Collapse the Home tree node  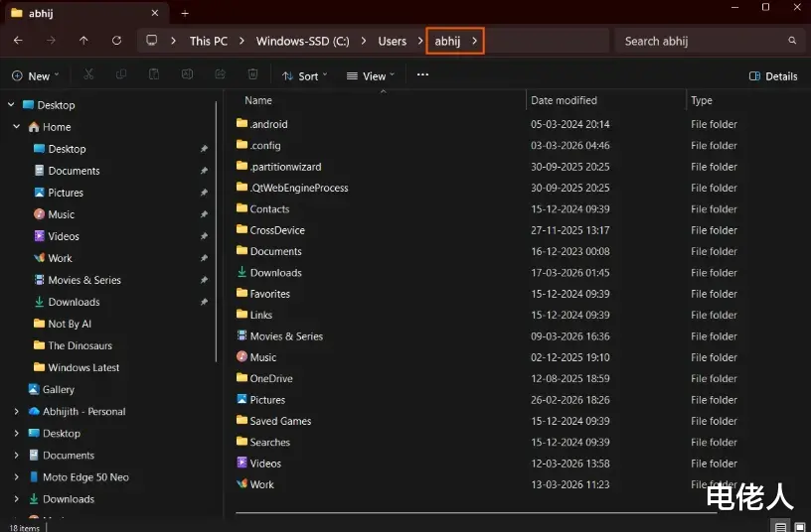tap(17, 127)
